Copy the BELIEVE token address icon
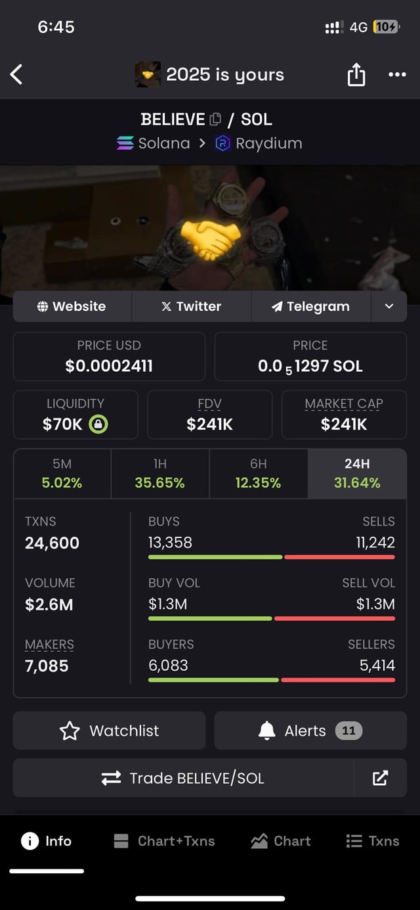This screenshot has width=420, height=910. pyautogui.click(x=215, y=120)
